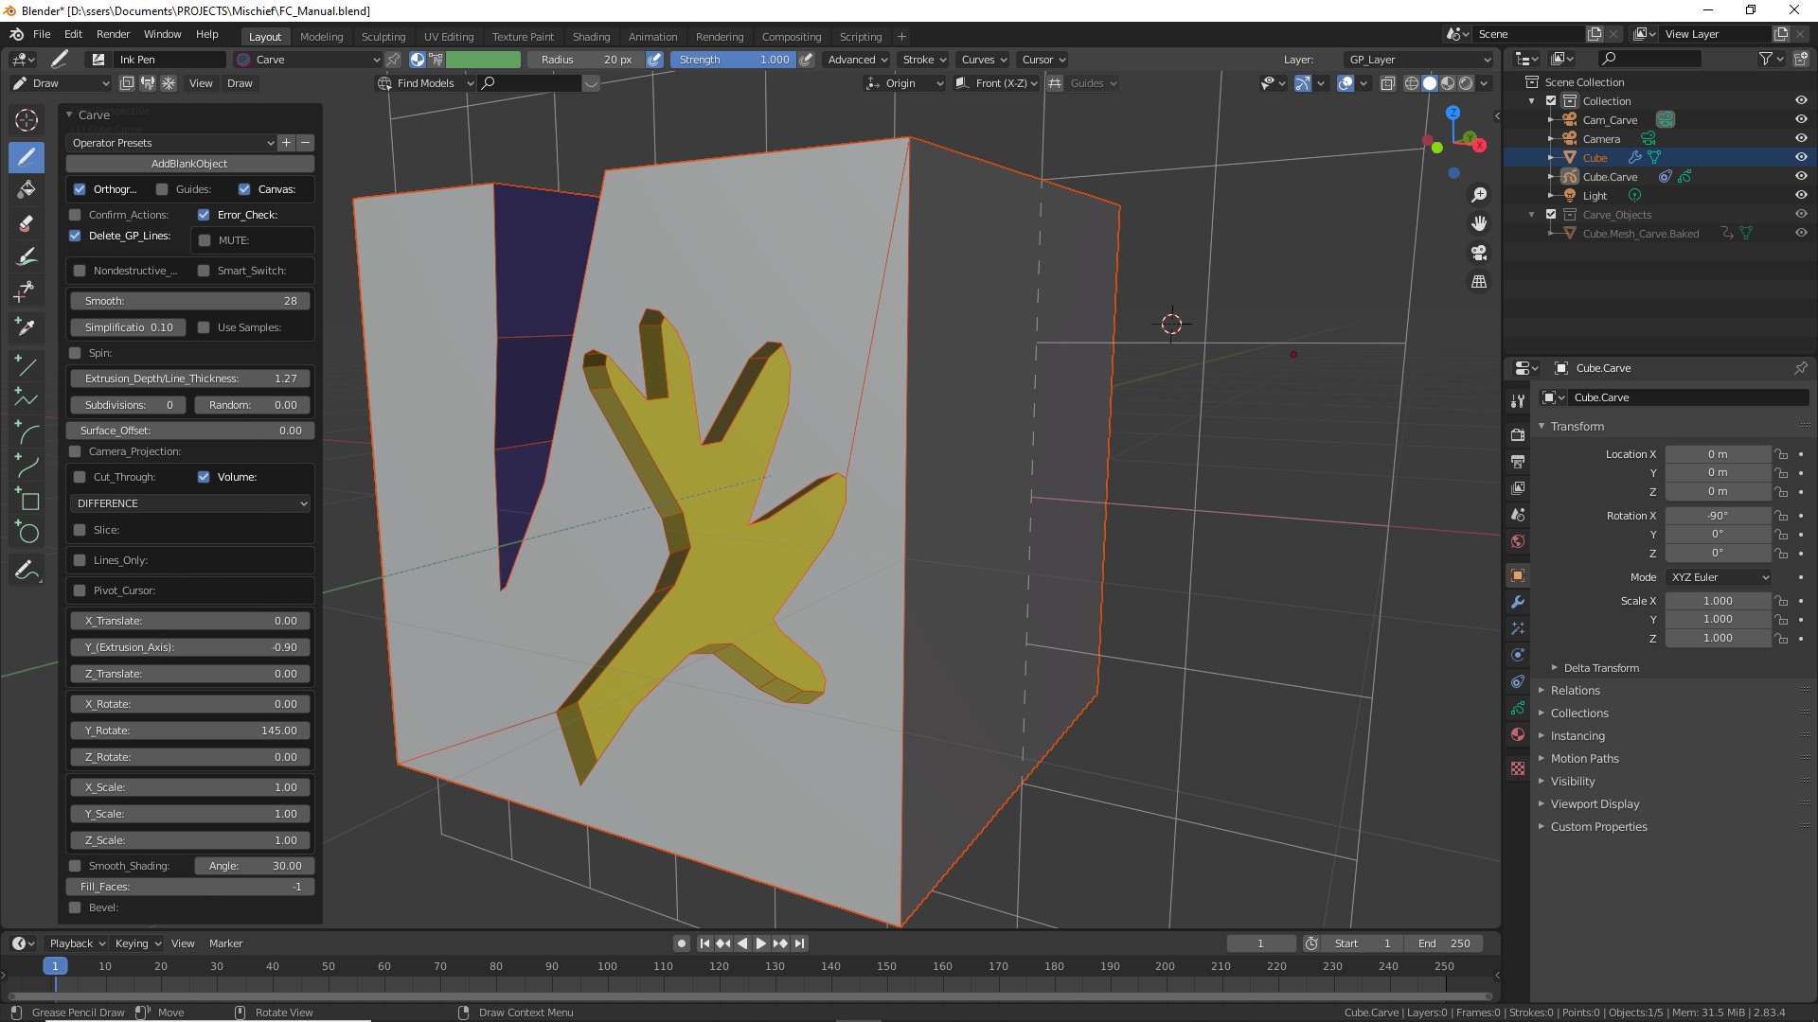
Task: Open the XYZ Euler rotation mode dropdown
Action: (x=1719, y=577)
